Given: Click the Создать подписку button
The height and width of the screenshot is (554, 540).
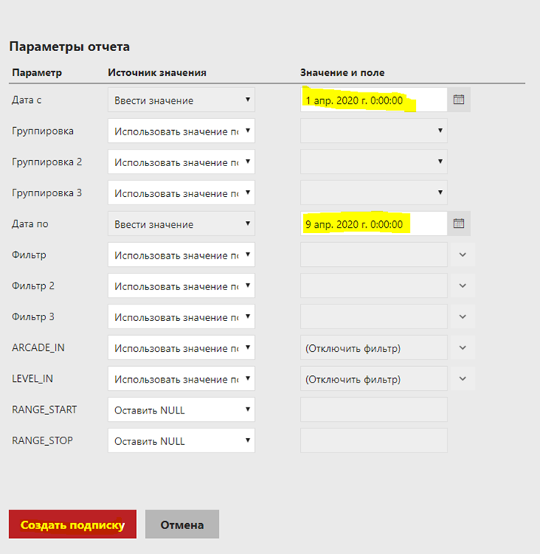Looking at the screenshot, I should click(72, 525).
